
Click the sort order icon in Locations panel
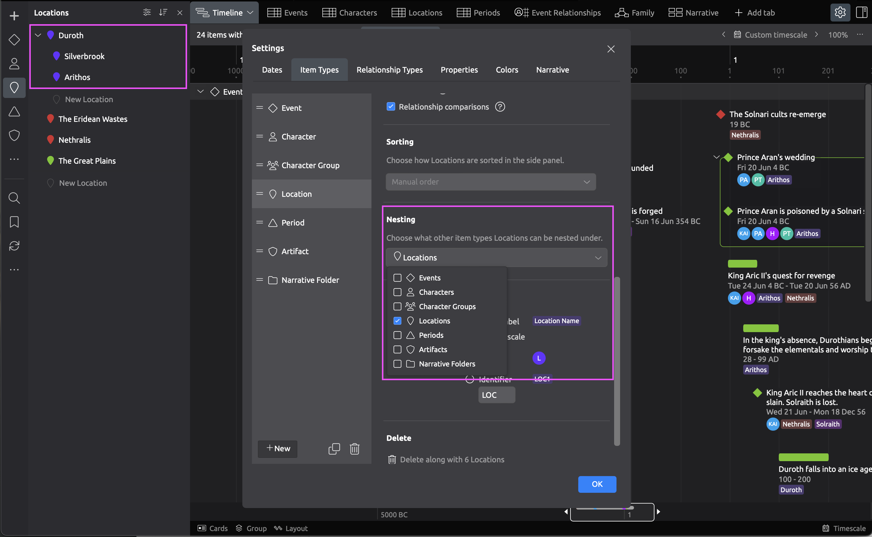coord(163,13)
